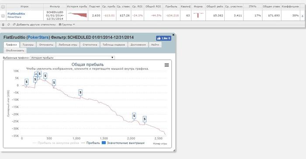The height and width of the screenshot is (159, 306).
Task: Sort by the Форма column header
Action: point(198,7)
